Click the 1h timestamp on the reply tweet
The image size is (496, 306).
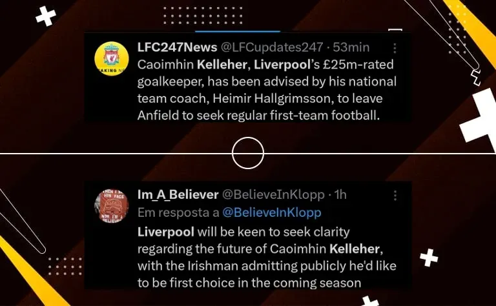[x=340, y=195]
